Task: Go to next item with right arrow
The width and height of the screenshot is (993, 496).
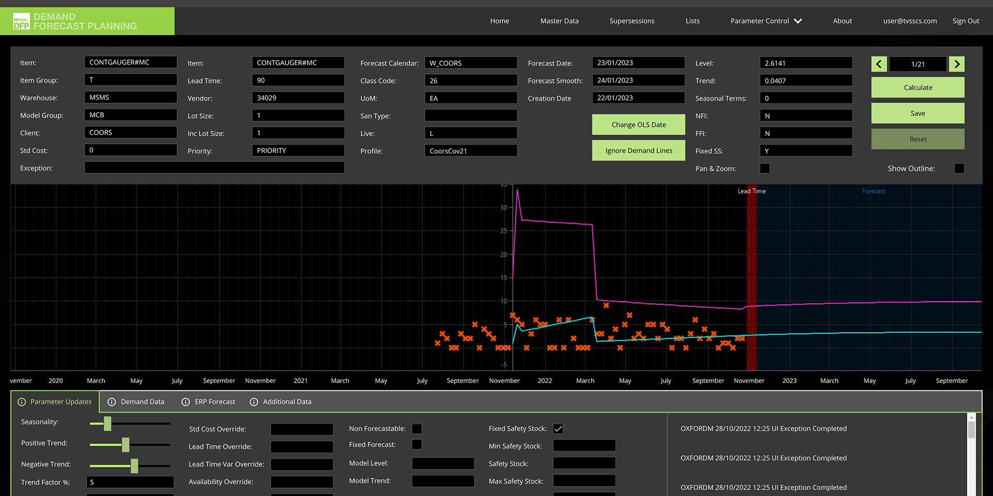Action: click(957, 64)
